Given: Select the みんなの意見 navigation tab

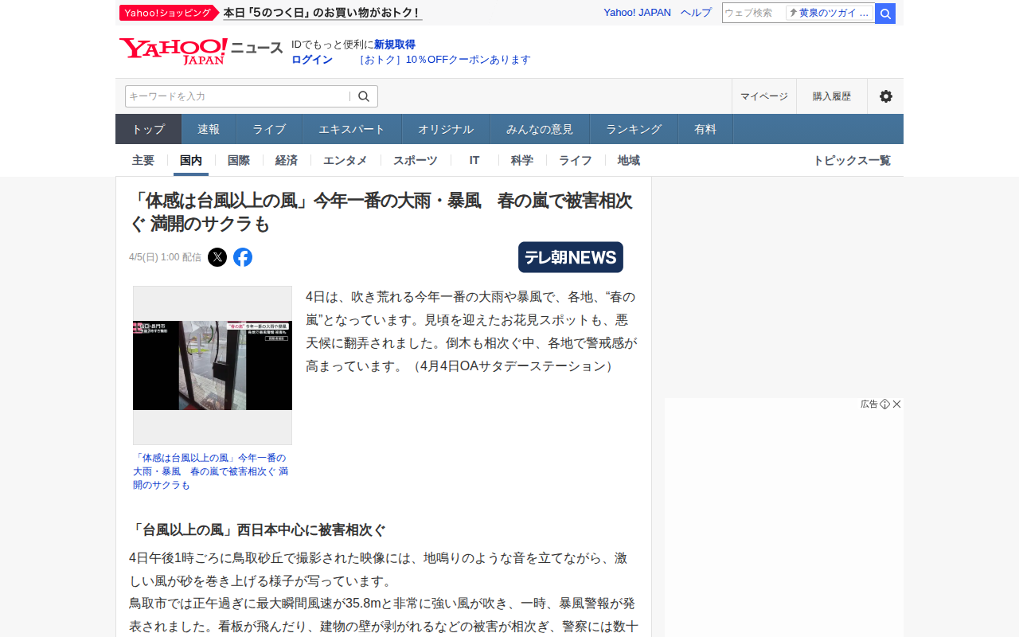Looking at the screenshot, I should 540,129.
